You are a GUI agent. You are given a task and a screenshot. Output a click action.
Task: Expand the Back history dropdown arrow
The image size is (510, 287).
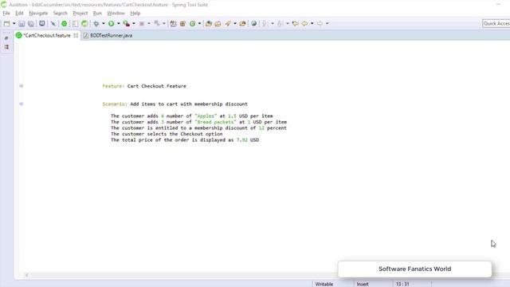(x=312, y=23)
